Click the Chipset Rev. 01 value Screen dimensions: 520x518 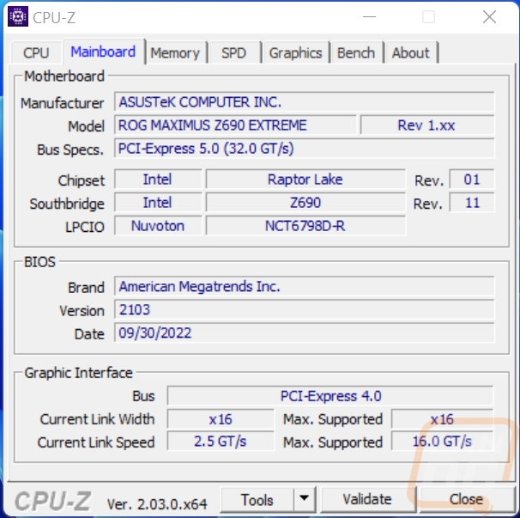(x=472, y=180)
